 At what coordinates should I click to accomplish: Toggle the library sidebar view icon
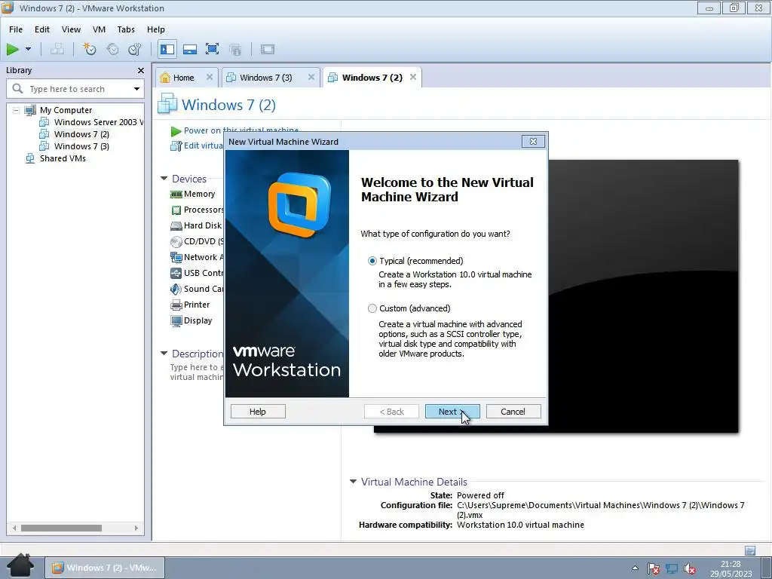point(167,49)
